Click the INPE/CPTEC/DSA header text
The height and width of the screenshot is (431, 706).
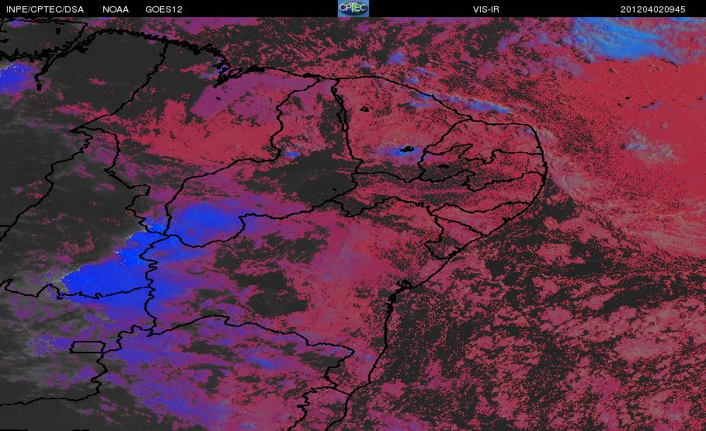point(45,9)
